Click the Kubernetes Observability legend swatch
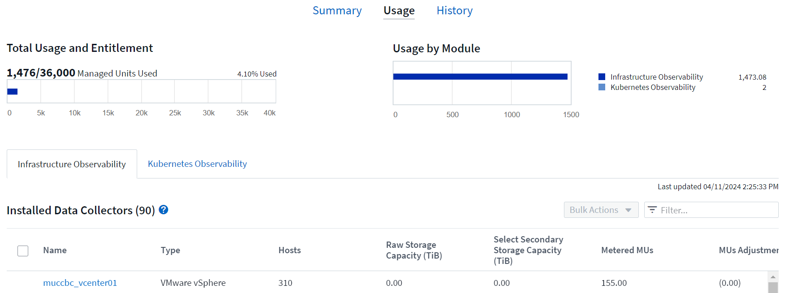Viewport: 789px width, 293px height. (x=602, y=87)
